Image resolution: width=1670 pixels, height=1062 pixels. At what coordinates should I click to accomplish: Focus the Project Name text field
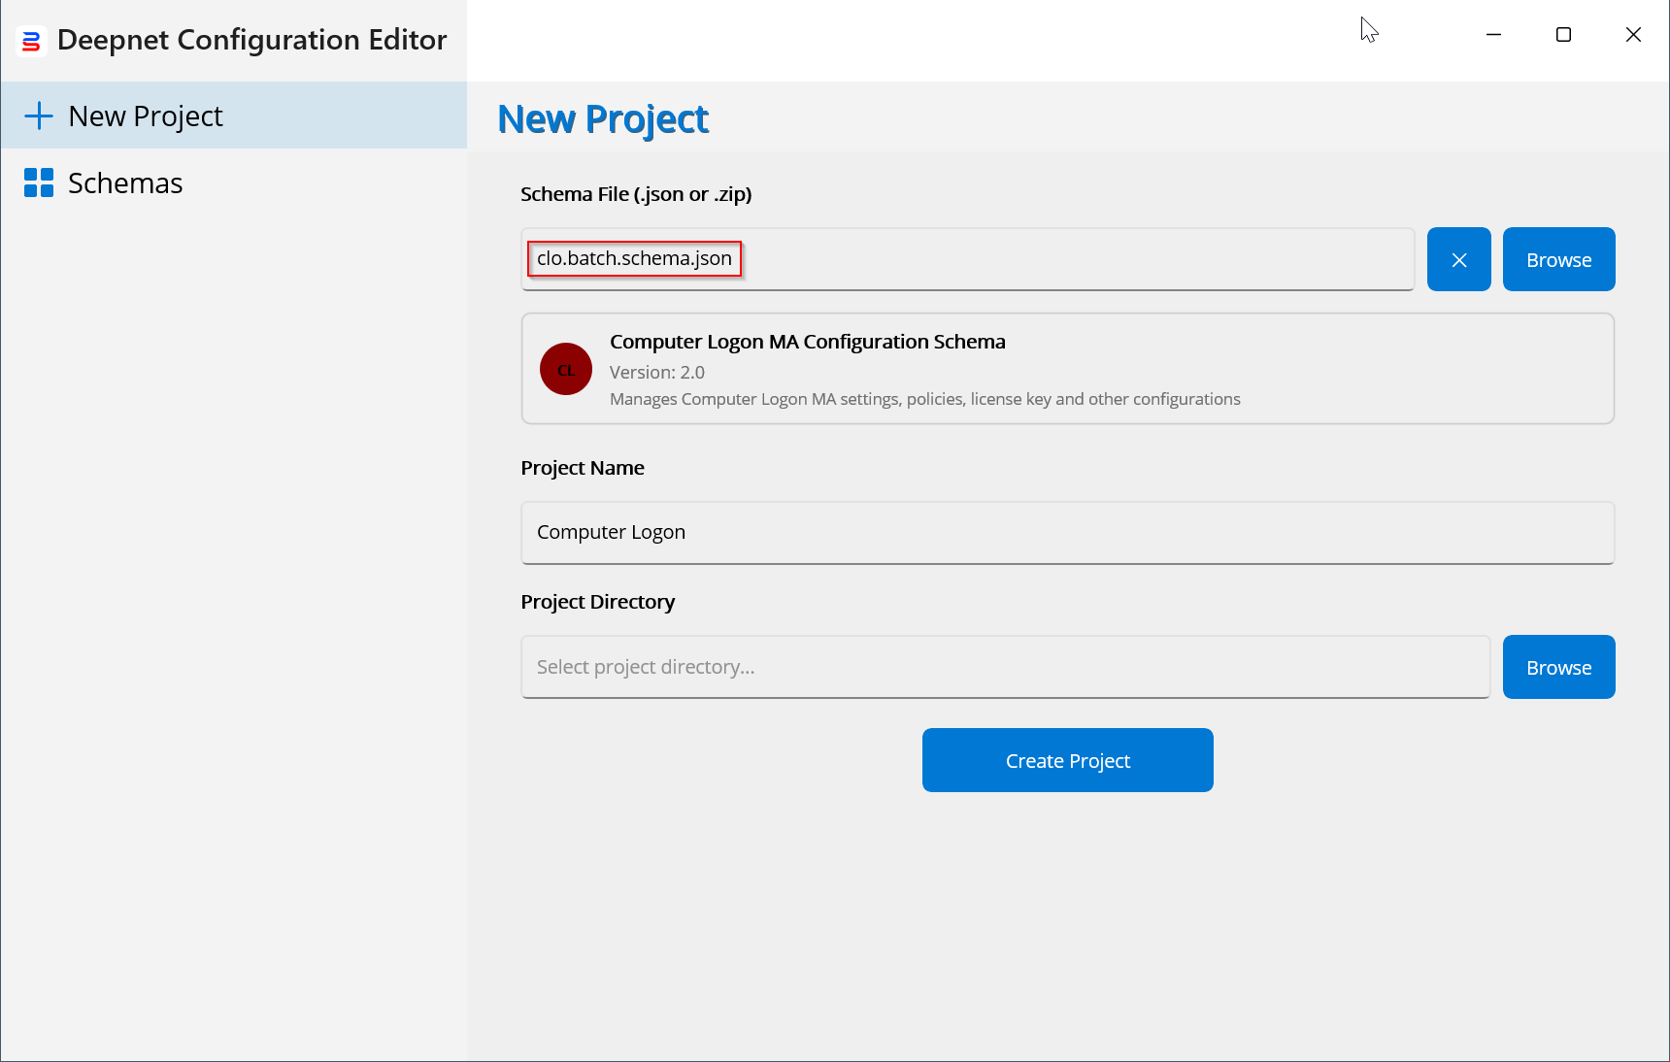point(1067,532)
